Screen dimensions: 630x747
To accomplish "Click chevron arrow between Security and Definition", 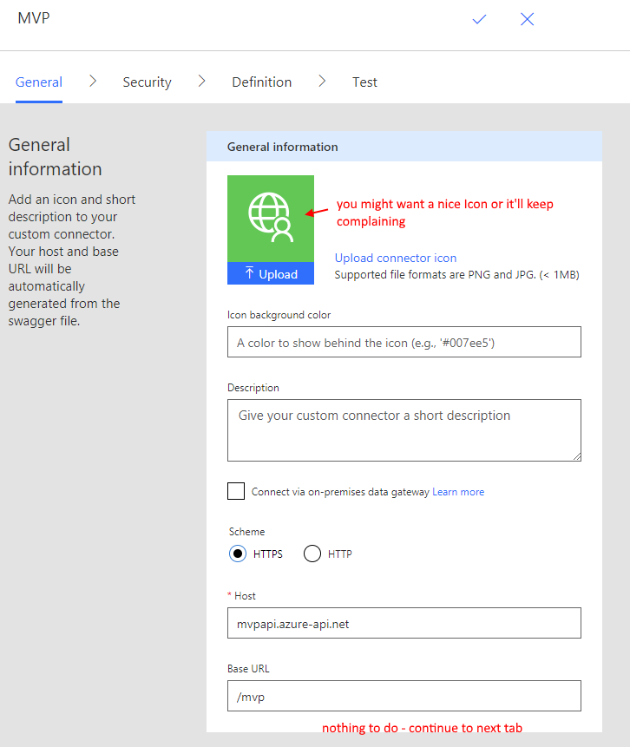I will (x=201, y=82).
